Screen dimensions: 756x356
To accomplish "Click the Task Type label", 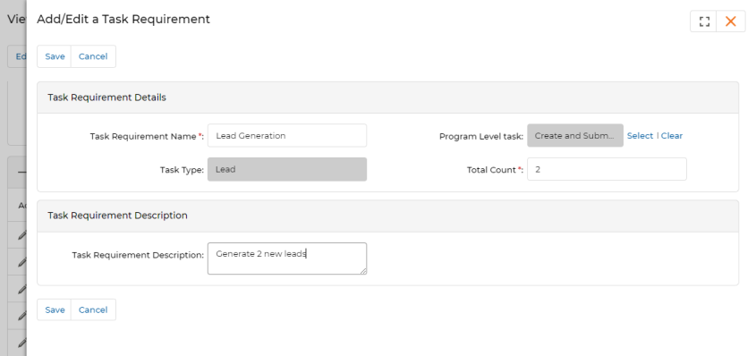I will [x=182, y=170].
